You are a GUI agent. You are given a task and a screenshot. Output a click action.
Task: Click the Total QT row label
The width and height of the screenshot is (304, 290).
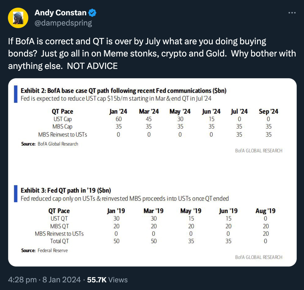pyautogui.click(x=59, y=241)
